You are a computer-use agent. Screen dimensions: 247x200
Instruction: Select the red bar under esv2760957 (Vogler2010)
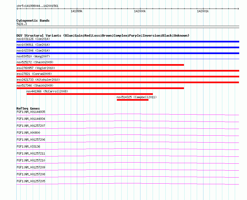tap(128, 71)
